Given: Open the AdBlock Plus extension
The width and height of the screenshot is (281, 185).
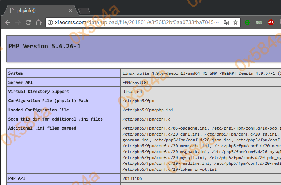Looking at the screenshot, I should tap(271, 22).
